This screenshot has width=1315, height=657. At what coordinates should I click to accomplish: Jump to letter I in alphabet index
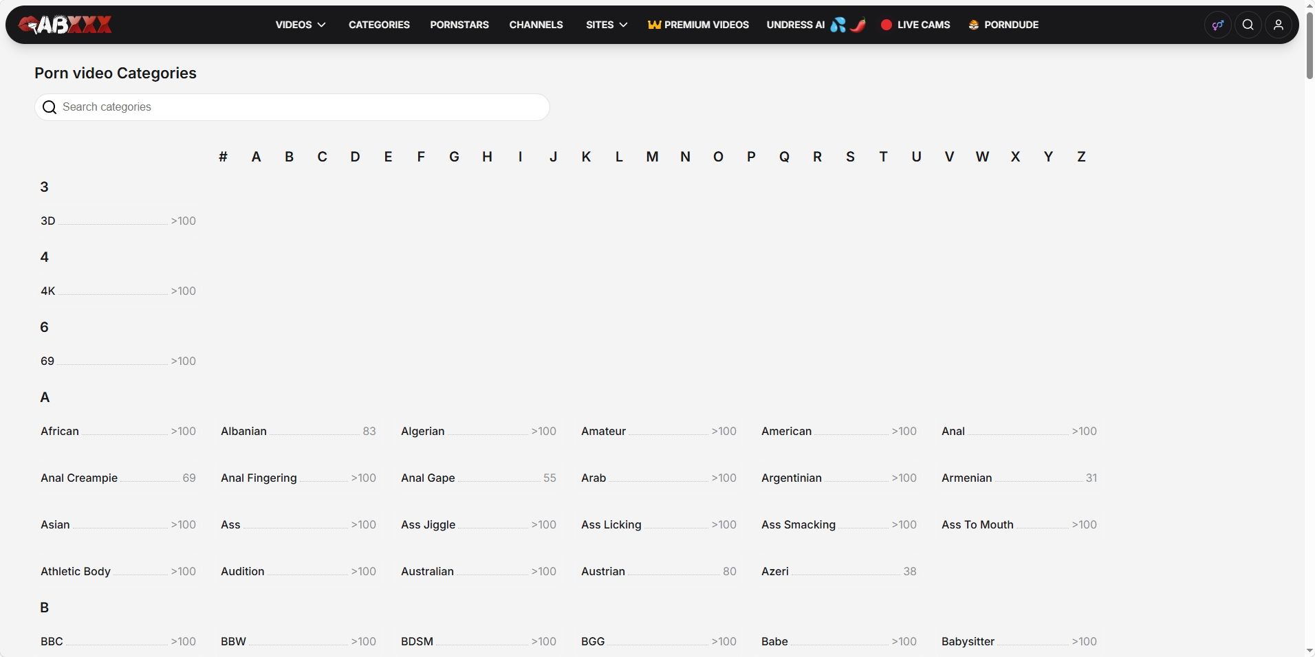(520, 157)
